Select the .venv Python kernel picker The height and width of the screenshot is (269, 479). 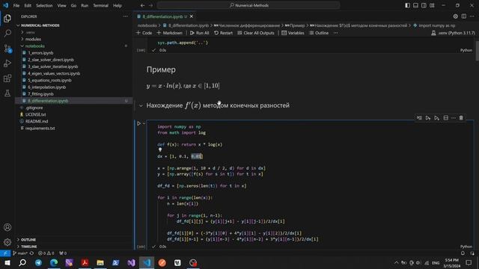pyautogui.click(x=454, y=33)
